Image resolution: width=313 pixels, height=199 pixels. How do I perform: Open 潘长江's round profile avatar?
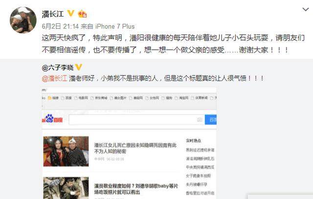click(x=23, y=20)
